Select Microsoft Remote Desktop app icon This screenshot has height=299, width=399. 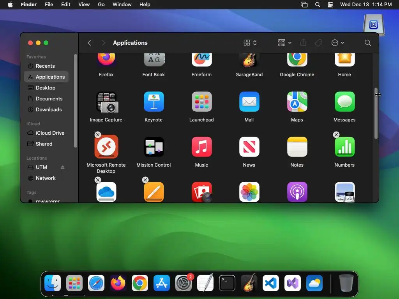click(106, 147)
